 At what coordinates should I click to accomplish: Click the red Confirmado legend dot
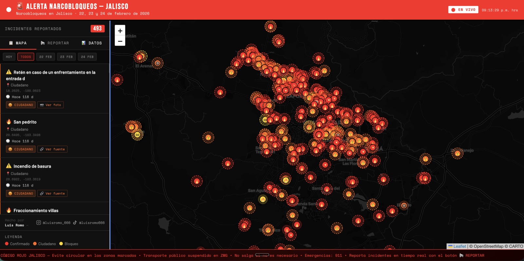click(7, 243)
